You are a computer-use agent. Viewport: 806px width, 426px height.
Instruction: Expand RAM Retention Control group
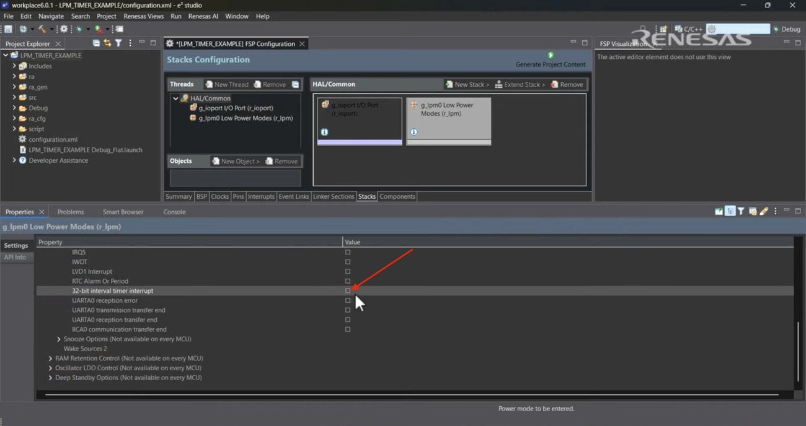tap(50, 358)
